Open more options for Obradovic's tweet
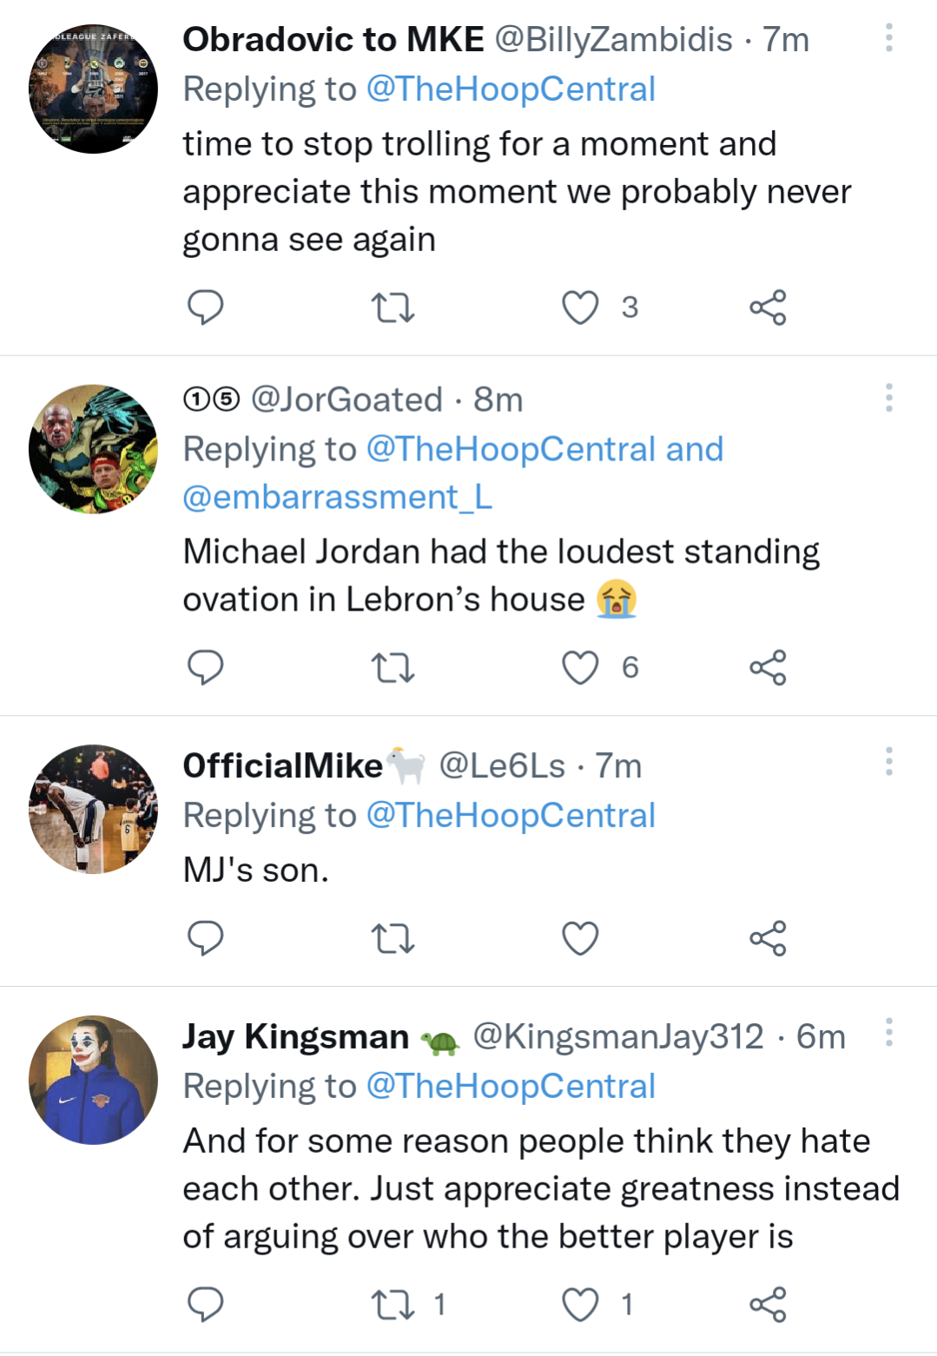 (888, 37)
